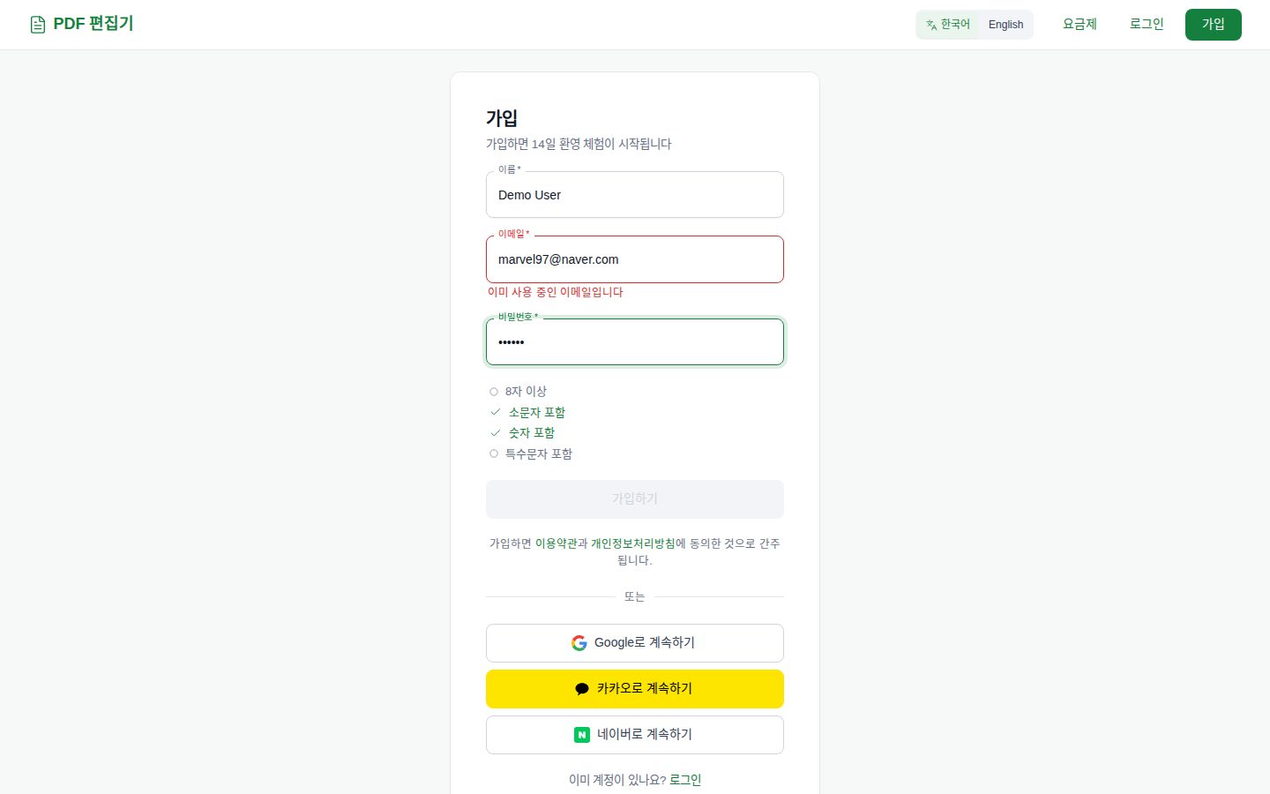Select 한국어 language option

(x=948, y=25)
